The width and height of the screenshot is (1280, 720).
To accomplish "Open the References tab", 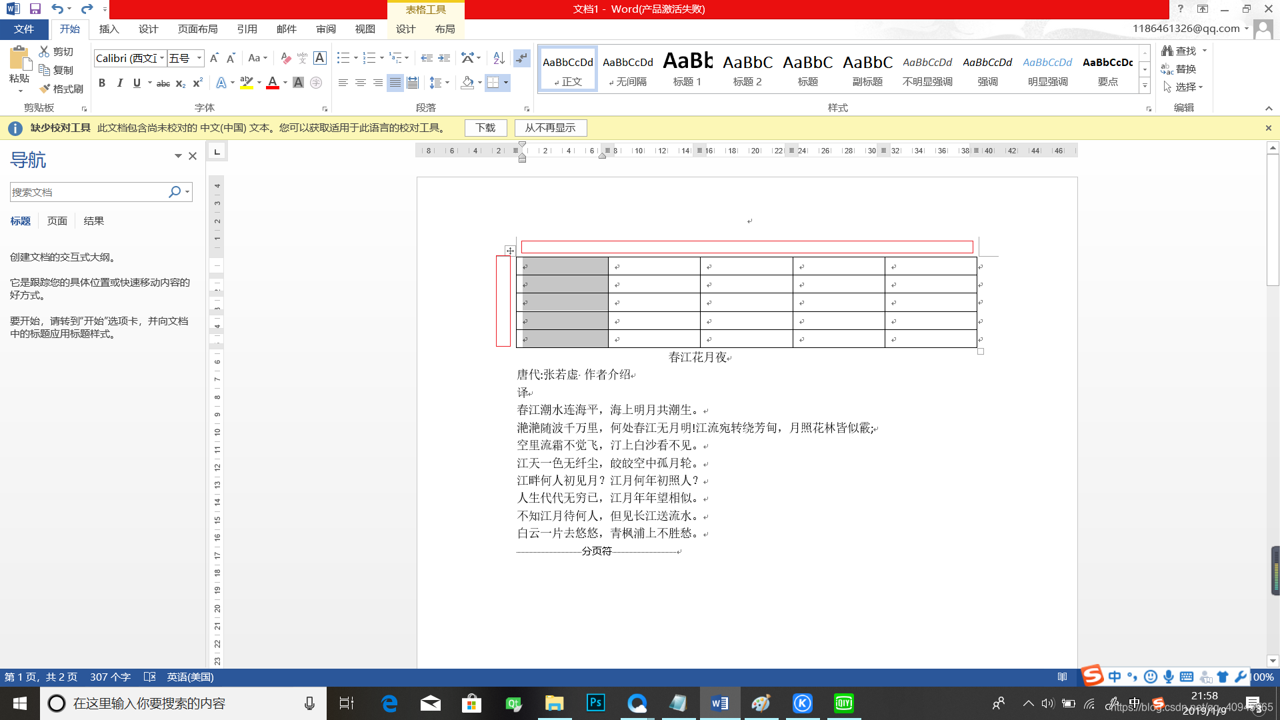I will pyautogui.click(x=247, y=29).
